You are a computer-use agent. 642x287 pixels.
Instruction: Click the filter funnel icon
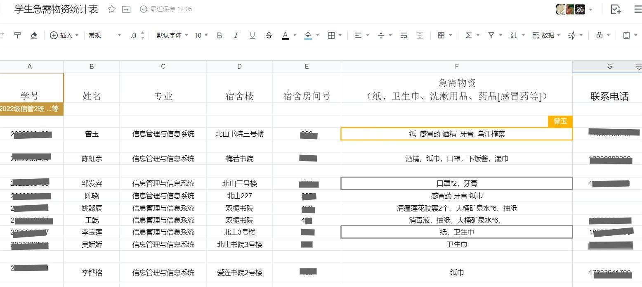[491, 36]
